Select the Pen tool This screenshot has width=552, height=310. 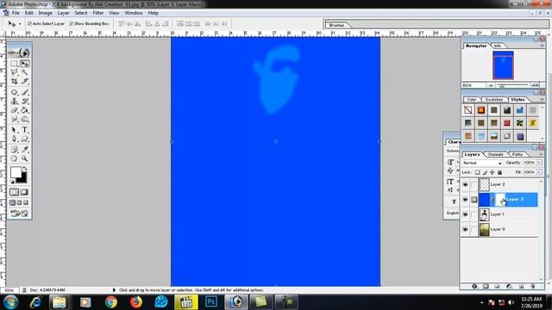14,139
